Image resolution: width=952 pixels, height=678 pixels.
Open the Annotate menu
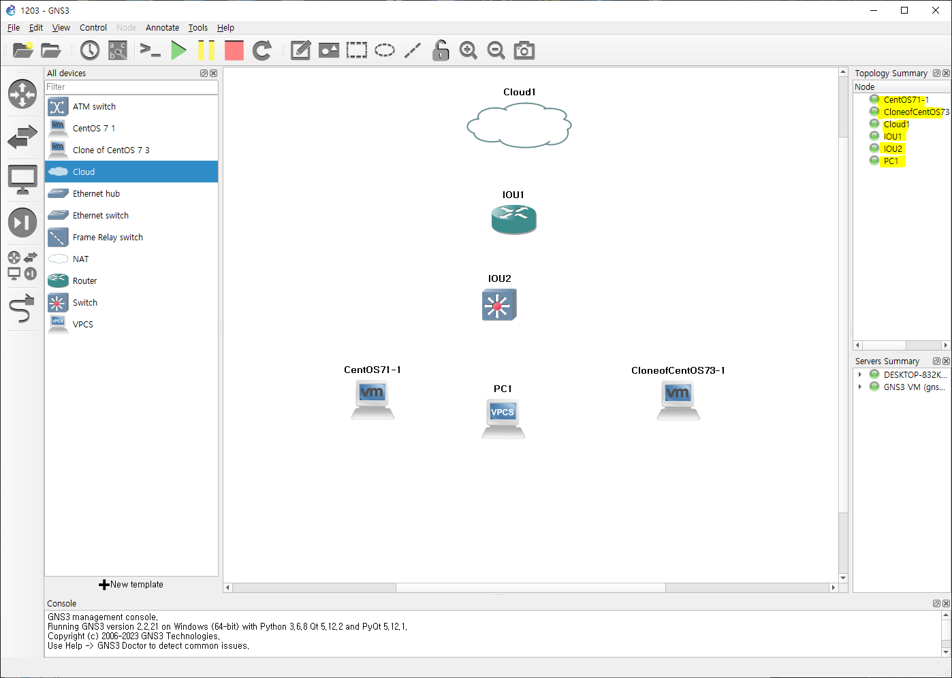[162, 28]
